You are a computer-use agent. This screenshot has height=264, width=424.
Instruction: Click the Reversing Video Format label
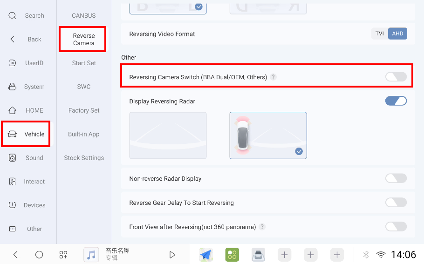click(x=162, y=34)
